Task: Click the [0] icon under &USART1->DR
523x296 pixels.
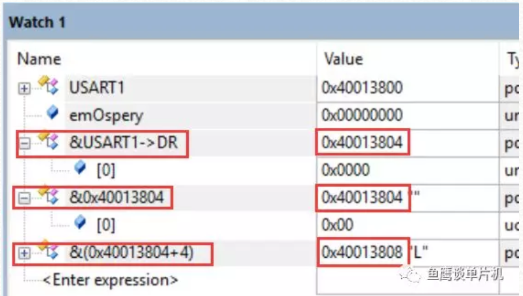Action: (x=80, y=167)
